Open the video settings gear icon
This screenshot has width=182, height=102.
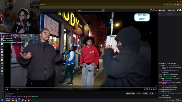[x=145, y=89]
